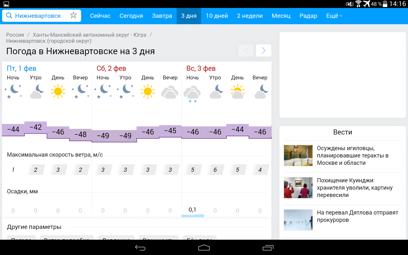Tap the muted sound status icon
Screen dimensions: 408x255
350,4
